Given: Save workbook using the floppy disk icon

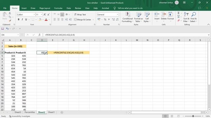Looking at the screenshot, I should (x=3, y=29).
